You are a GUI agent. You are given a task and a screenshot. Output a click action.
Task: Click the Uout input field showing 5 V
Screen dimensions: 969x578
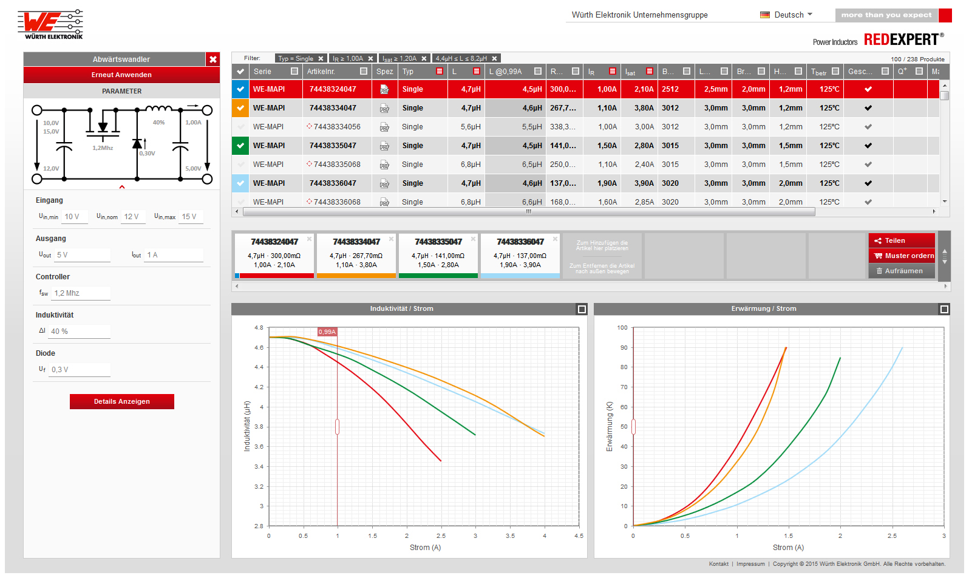tap(82, 255)
